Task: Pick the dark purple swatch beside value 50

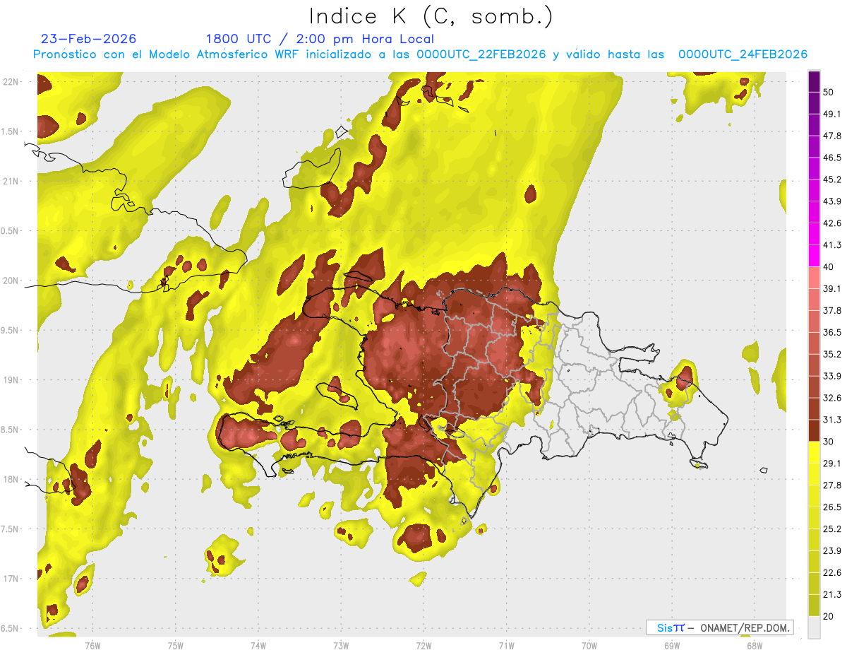Action: coord(815,81)
